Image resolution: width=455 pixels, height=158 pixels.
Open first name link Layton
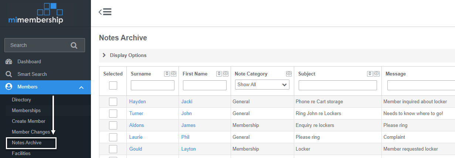click(x=189, y=149)
